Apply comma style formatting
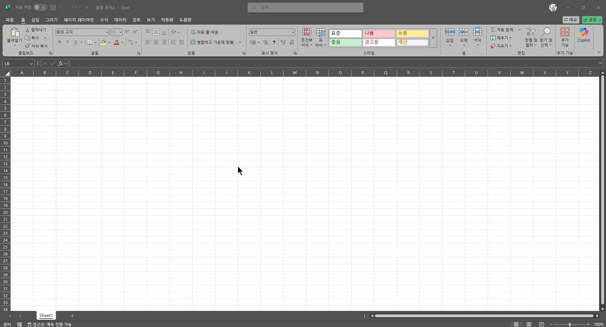 (x=274, y=42)
